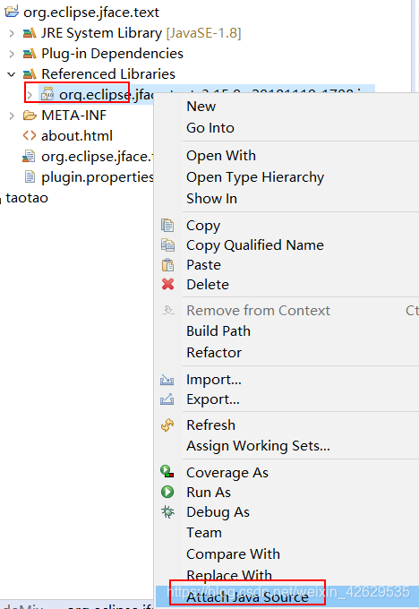This screenshot has width=419, height=609.
Task: Select Open Type Hierarchy
Action: coord(255,177)
